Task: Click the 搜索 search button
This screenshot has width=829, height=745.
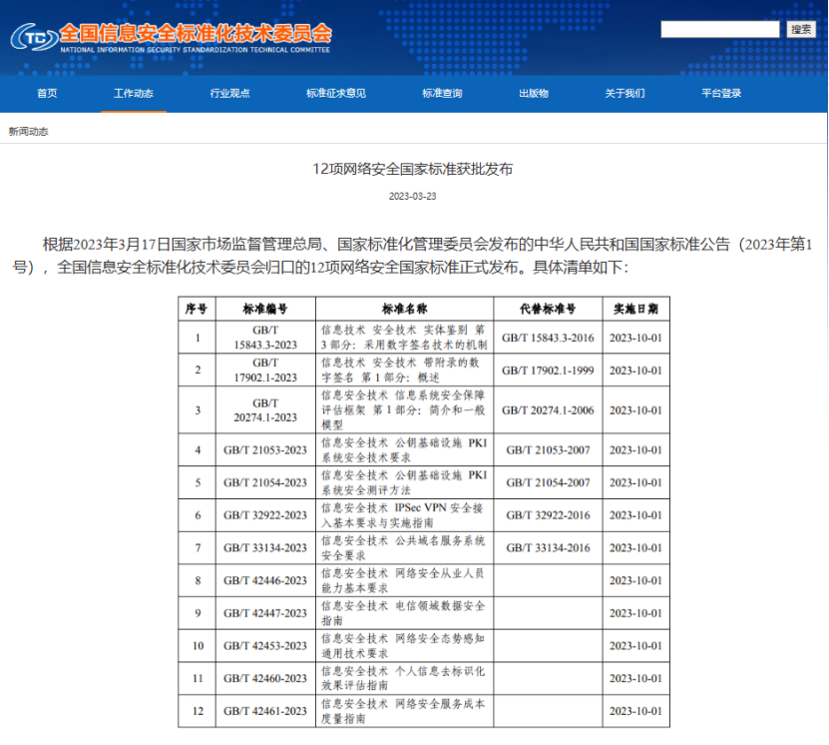Action: [x=800, y=29]
